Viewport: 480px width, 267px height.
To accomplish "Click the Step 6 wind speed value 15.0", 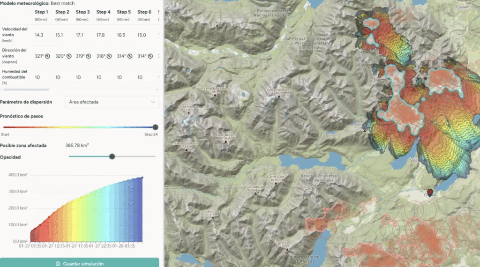I will [142, 35].
